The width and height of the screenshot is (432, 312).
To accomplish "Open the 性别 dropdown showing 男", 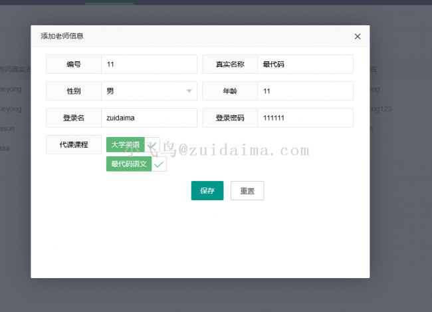I will click(x=149, y=91).
